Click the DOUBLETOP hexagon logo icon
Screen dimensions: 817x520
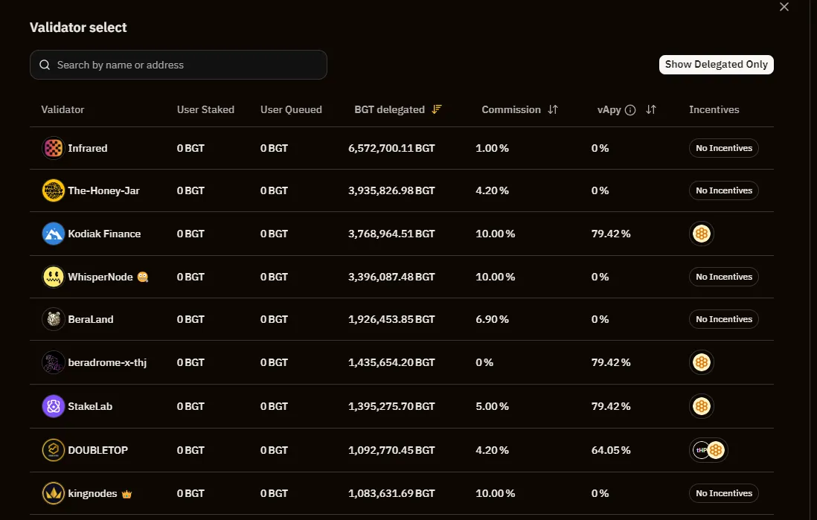[54, 450]
